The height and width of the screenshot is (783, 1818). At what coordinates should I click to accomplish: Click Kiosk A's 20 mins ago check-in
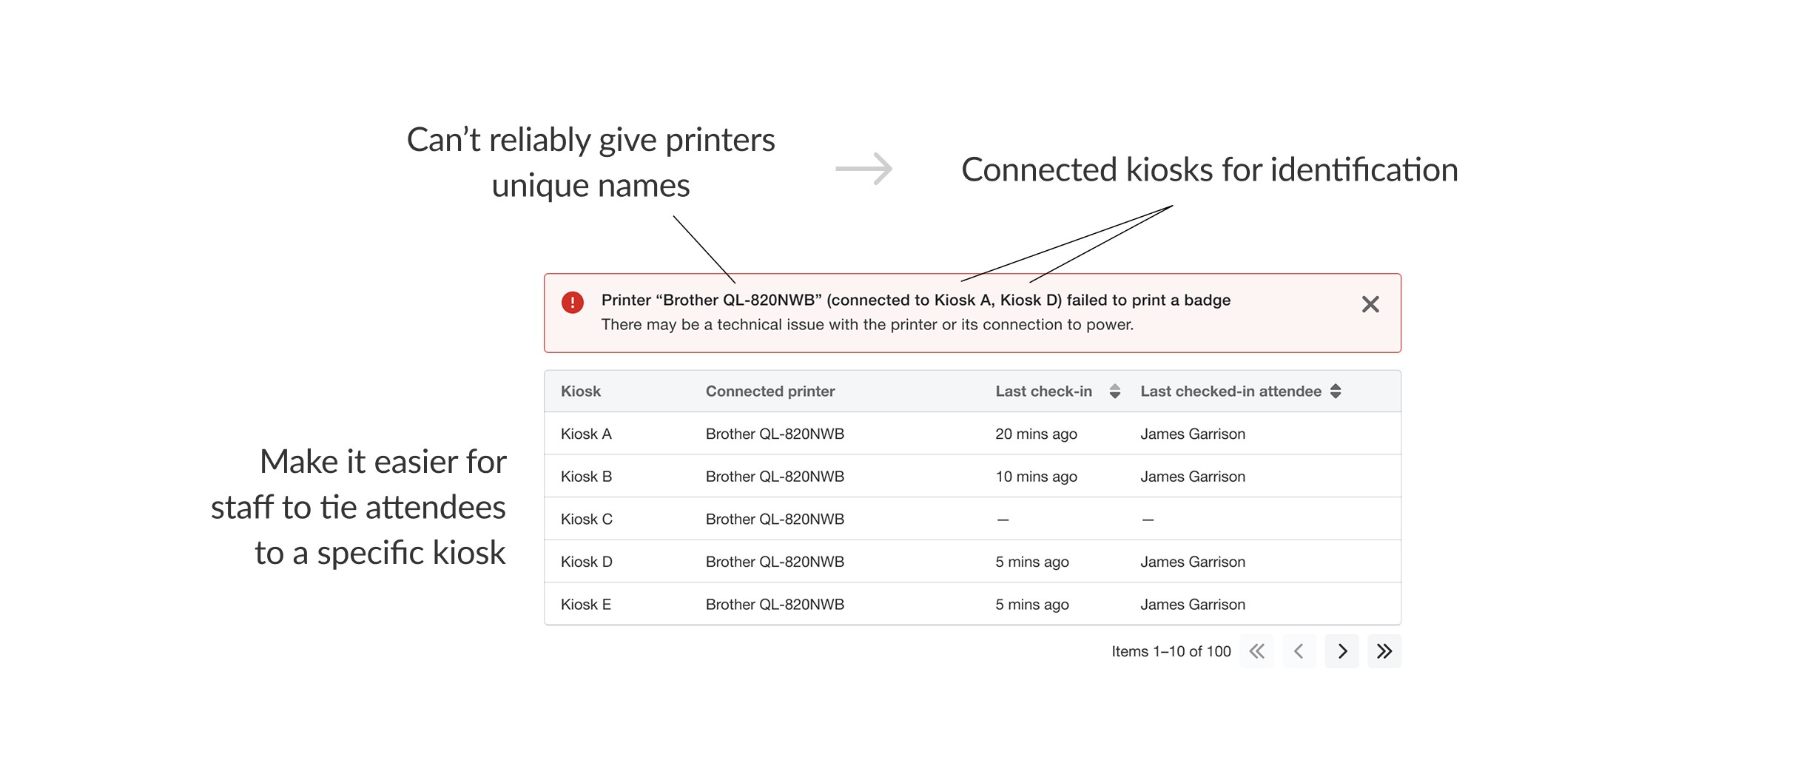[x=1036, y=434]
